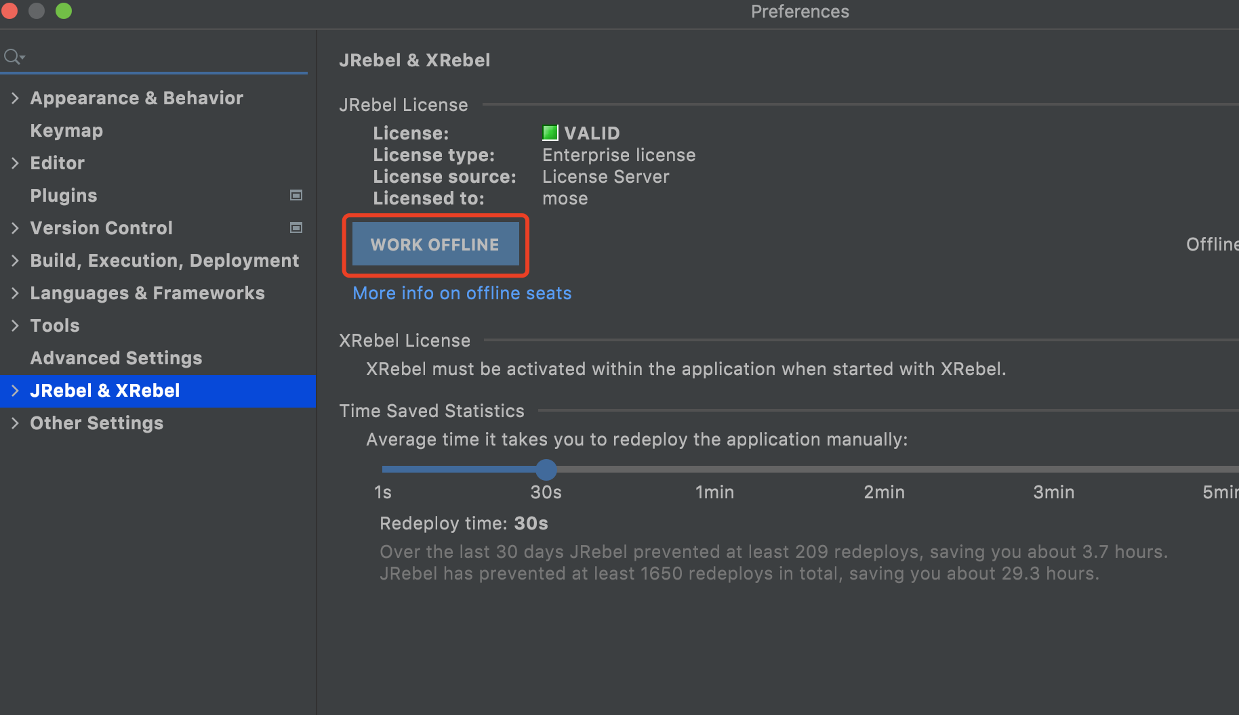This screenshot has height=715, width=1239.
Task: Click the search magnifier icon in Preferences
Action: [14, 57]
